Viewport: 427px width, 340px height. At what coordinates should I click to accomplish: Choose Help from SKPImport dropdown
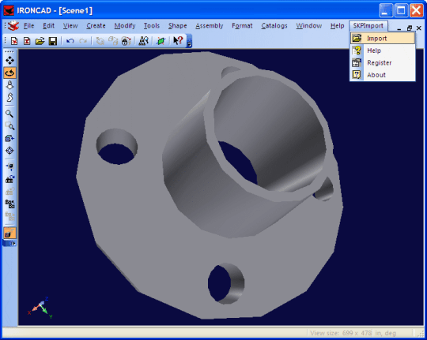[x=383, y=50]
